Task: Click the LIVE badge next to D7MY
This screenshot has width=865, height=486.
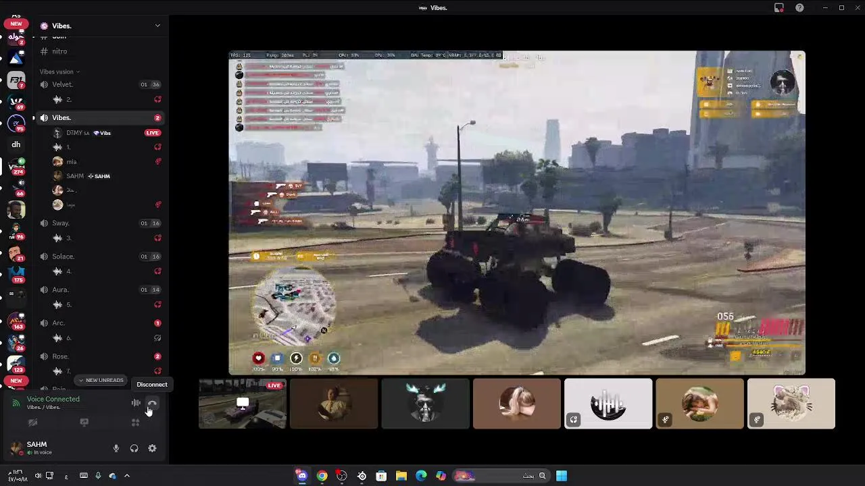Action: click(x=153, y=133)
